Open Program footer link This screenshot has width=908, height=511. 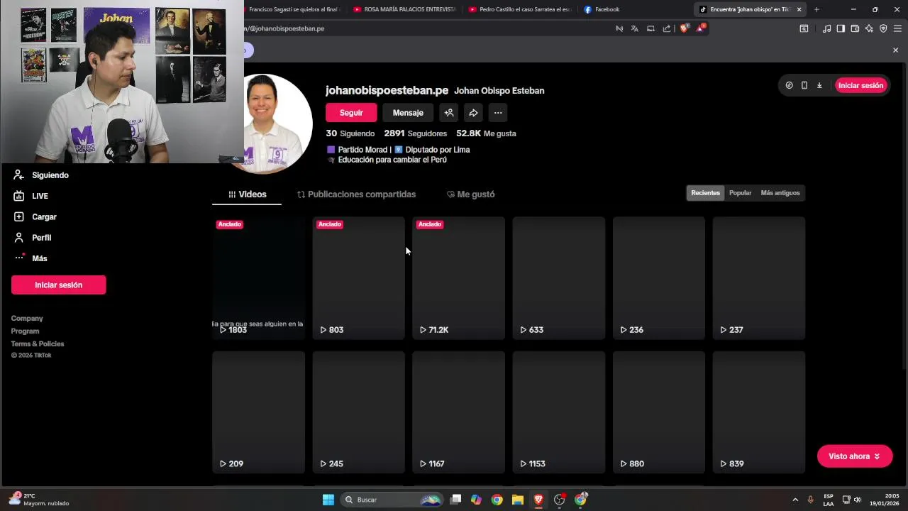coord(25,331)
